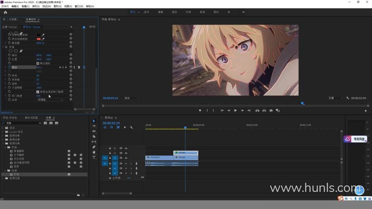Clear the effects search box with X
The image size is (372, 209).
40,123
